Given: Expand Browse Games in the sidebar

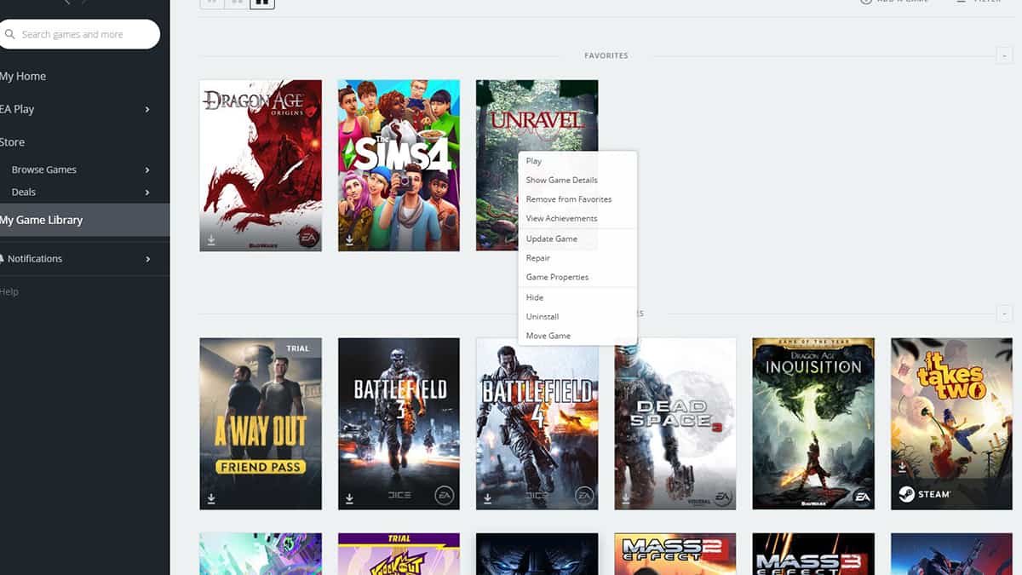Looking at the screenshot, I should 145,170.
